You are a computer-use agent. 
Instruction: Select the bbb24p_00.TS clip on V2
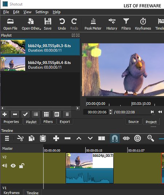coord(90,168)
